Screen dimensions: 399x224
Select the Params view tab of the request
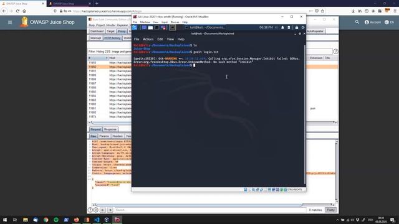point(104,136)
